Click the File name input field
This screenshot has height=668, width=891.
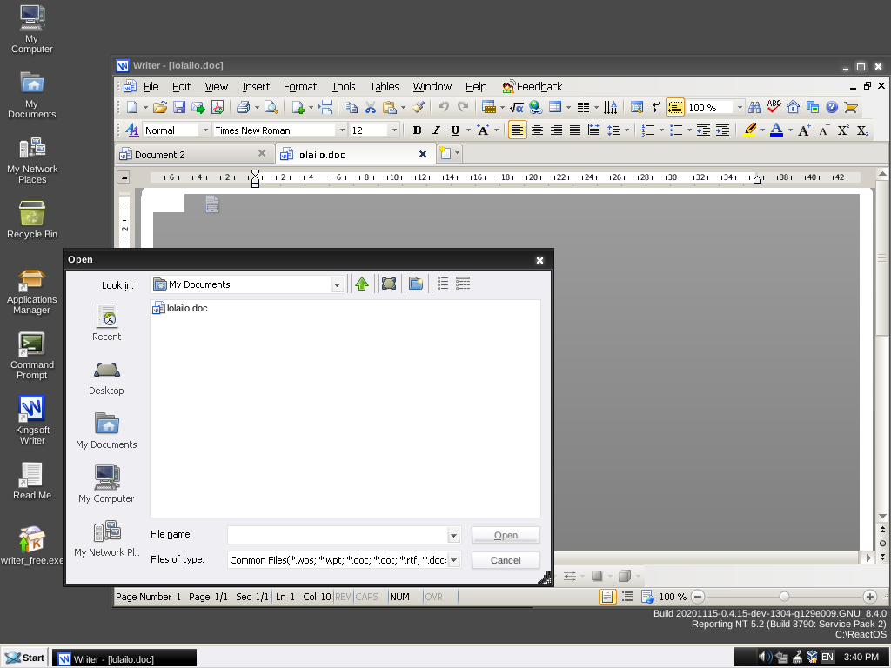(x=338, y=535)
